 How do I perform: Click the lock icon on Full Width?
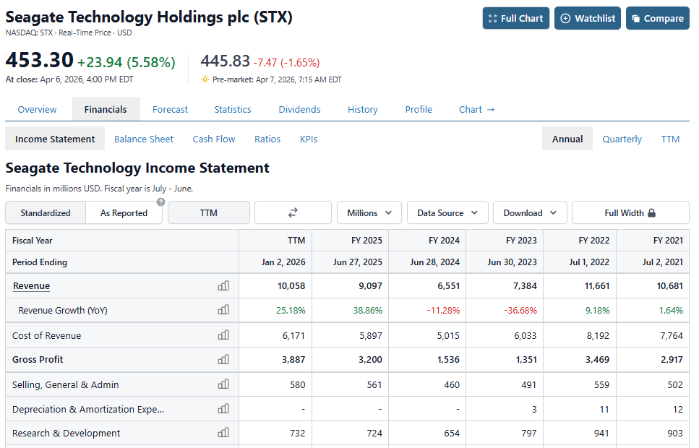click(x=652, y=212)
